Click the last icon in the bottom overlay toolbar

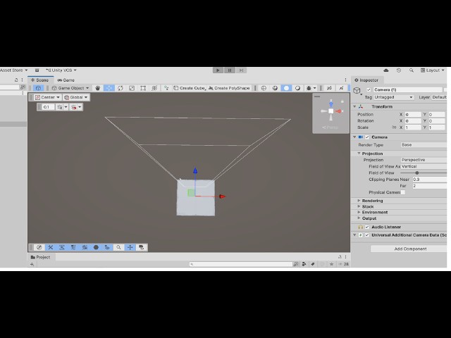[x=141, y=247]
